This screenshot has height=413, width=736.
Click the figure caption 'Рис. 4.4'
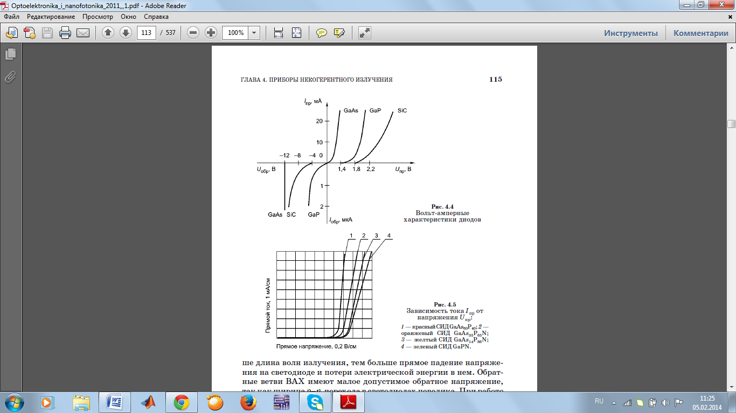click(442, 206)
